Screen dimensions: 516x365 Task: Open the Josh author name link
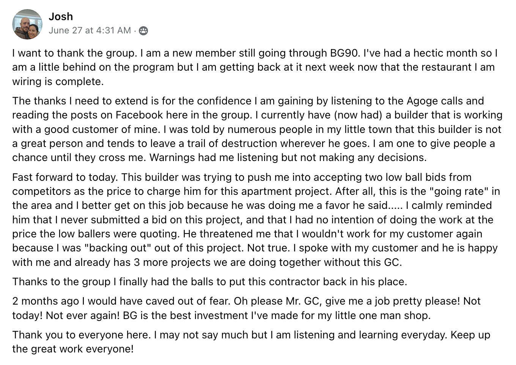click(x=61, y=17)
